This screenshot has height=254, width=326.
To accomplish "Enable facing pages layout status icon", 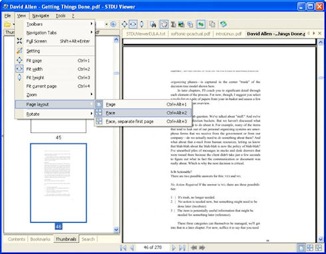I will [310, 247].
